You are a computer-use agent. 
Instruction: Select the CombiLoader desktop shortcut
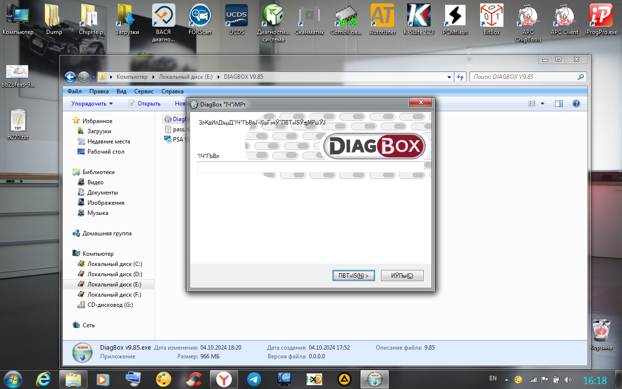[x=346, y=19]
